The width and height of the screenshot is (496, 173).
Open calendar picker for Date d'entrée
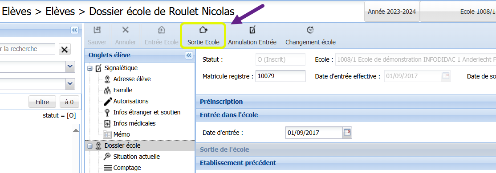click(347, 133)
